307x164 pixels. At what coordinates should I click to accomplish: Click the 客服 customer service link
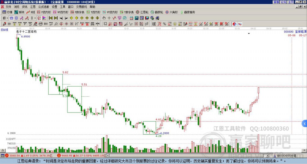click(x=276, y=2)
